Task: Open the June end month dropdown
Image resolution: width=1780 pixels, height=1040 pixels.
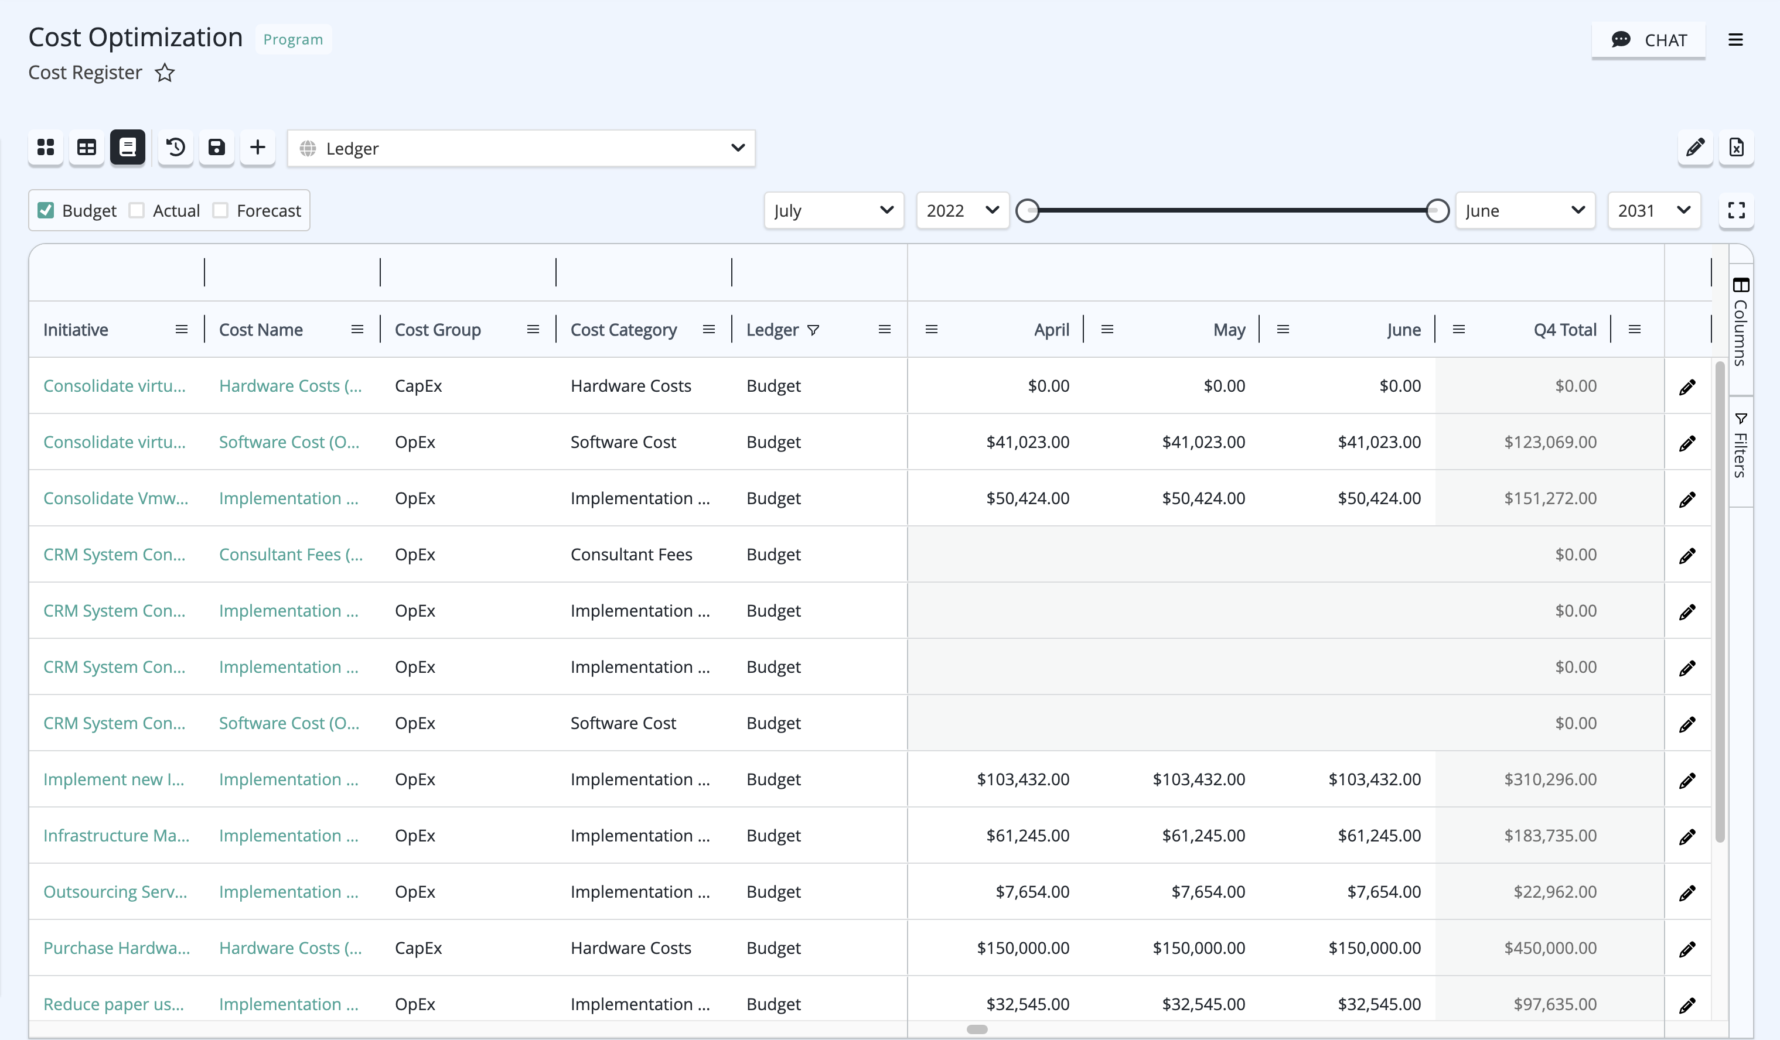Action: click(x=1525, y=210)
